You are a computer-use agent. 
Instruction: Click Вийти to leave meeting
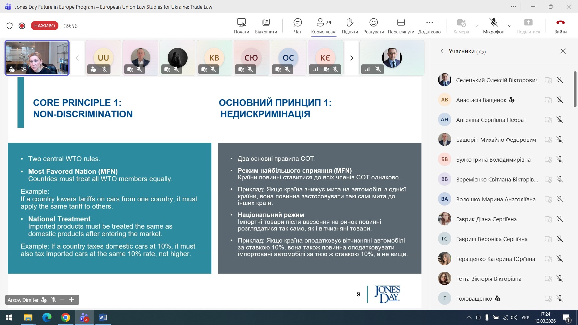pyautogui.click(x=560, y=26)
